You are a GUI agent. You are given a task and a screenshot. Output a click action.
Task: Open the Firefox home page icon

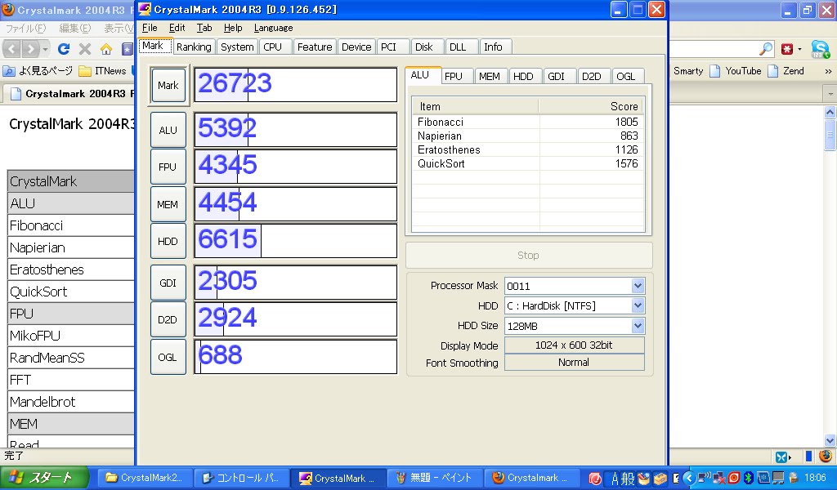(x=106, y=49)
